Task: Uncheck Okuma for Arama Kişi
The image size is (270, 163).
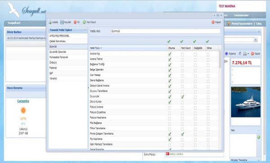Action: click(x=170, y=54)
